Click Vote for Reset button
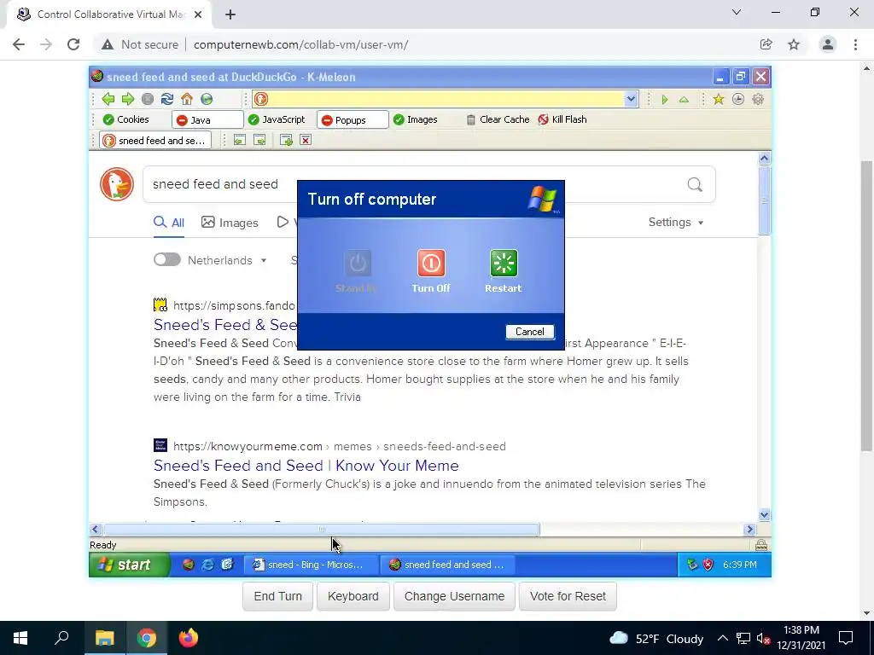The height and width of the screenshot is (655, 874). pos(568,596)
